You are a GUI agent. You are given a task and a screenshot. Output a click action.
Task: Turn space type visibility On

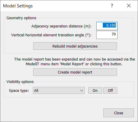click(x=95, y=90)
